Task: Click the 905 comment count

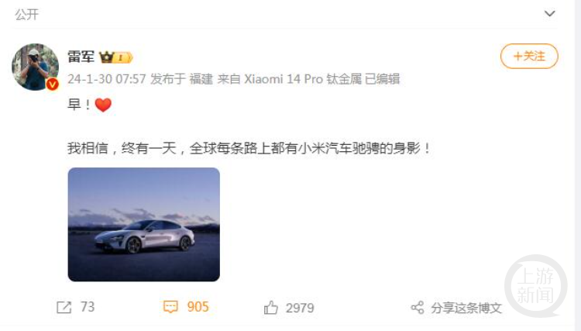Action: coord(198,307)
